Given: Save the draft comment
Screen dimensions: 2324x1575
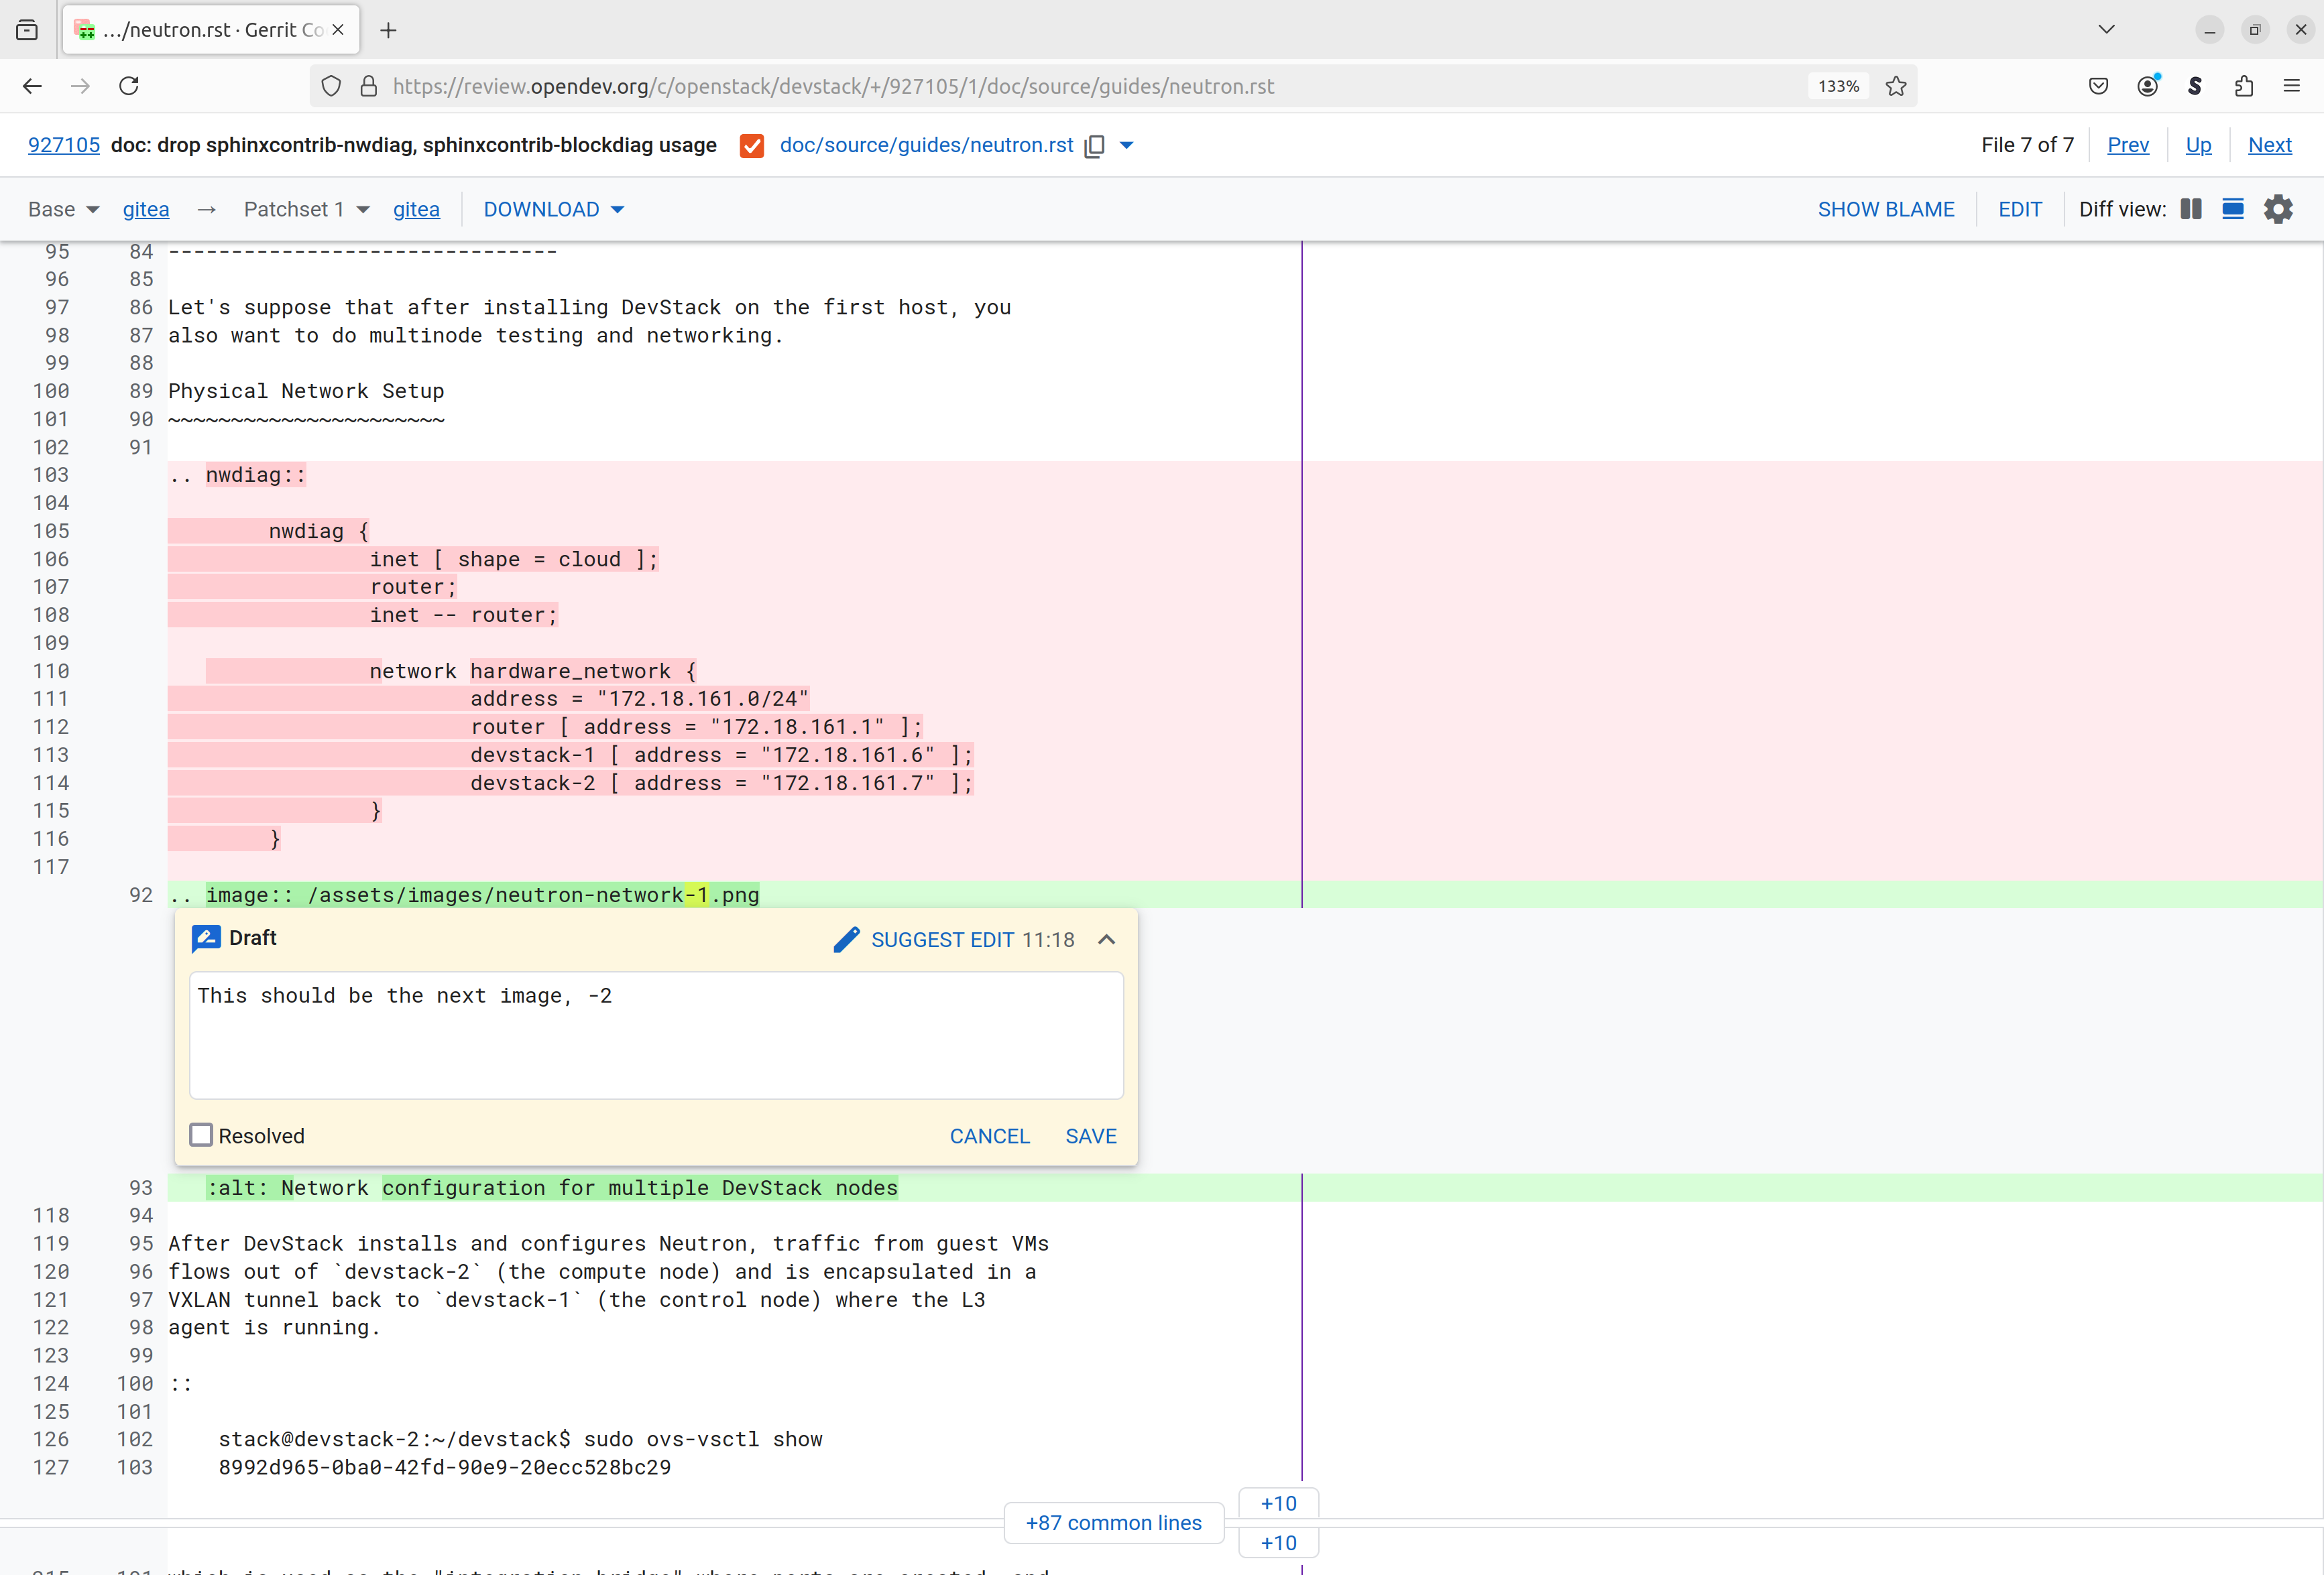Looking at the screenshot, I should pyautogui.click(x=1090, y=1136).
